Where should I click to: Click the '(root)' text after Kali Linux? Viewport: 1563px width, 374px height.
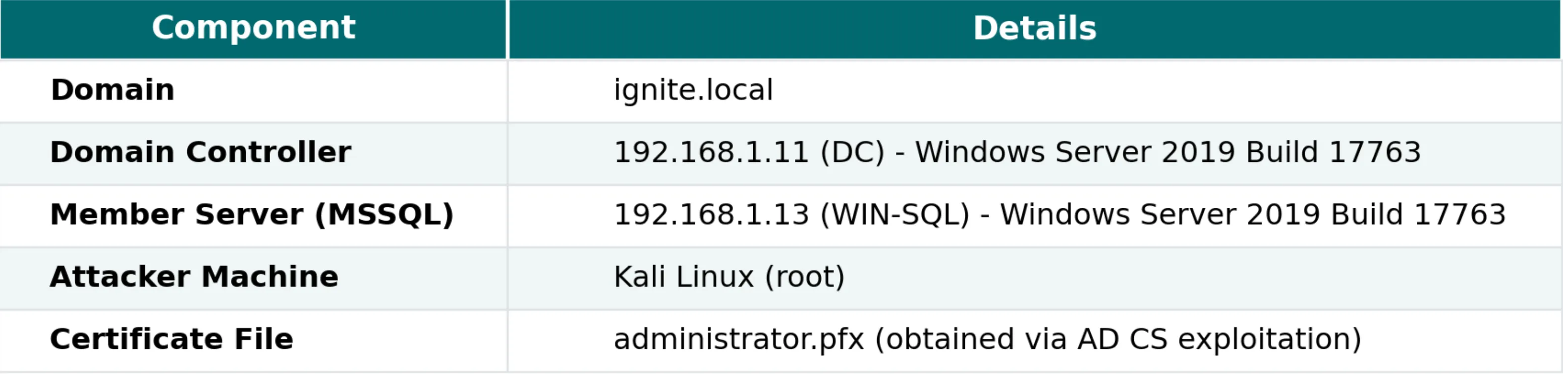pyautogui.click(x=805, y=277)
